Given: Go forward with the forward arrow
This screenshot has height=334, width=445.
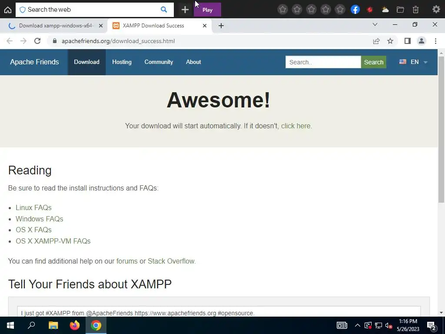Looking at the screenshot, I should (23, 41).
